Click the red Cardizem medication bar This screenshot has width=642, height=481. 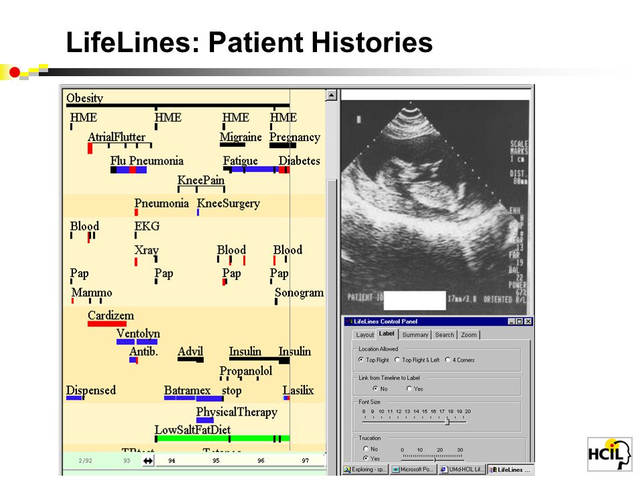[107, 324]
